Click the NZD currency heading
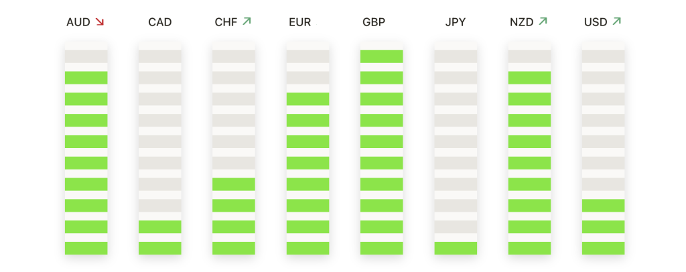Screen dimensions: 686x272 click(521, 22)
